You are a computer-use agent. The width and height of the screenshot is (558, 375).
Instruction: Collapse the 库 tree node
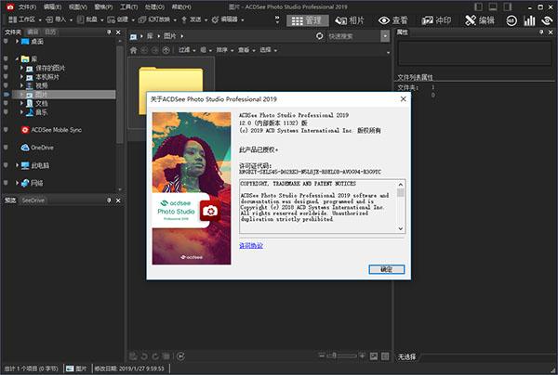pos(17,59)
